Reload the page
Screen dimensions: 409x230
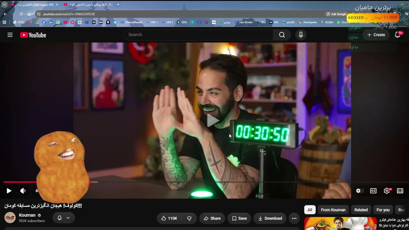(21, 14)
